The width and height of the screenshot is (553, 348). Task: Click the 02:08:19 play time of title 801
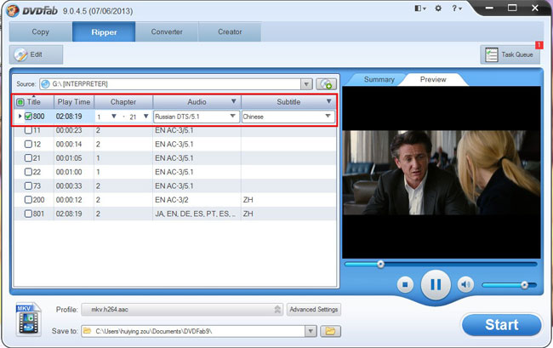click(x=69, y=214)
